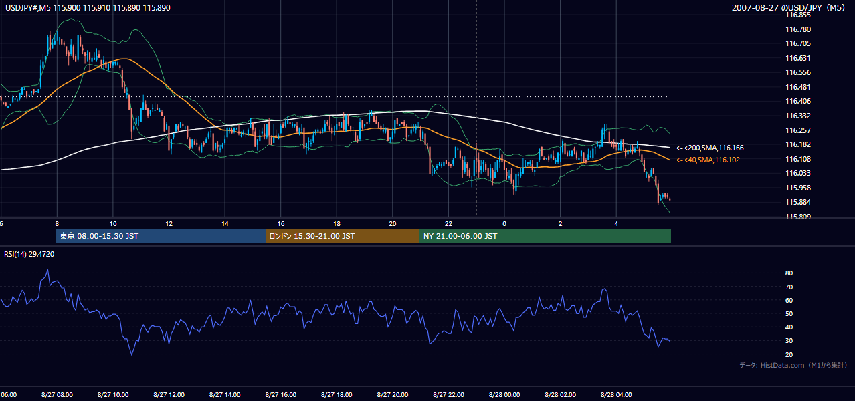The height and width of the screenshot is (401, 855).
Task: Click price axis value 116.257
Action: [798, 130]
